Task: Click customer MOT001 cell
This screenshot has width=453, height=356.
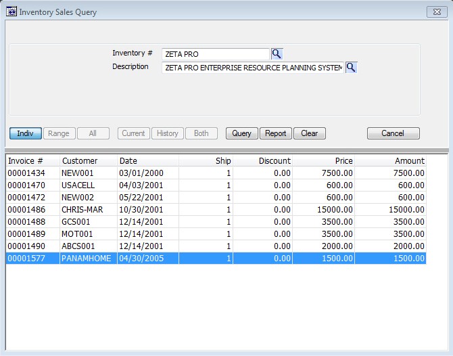Action: [x=89, y=233]
